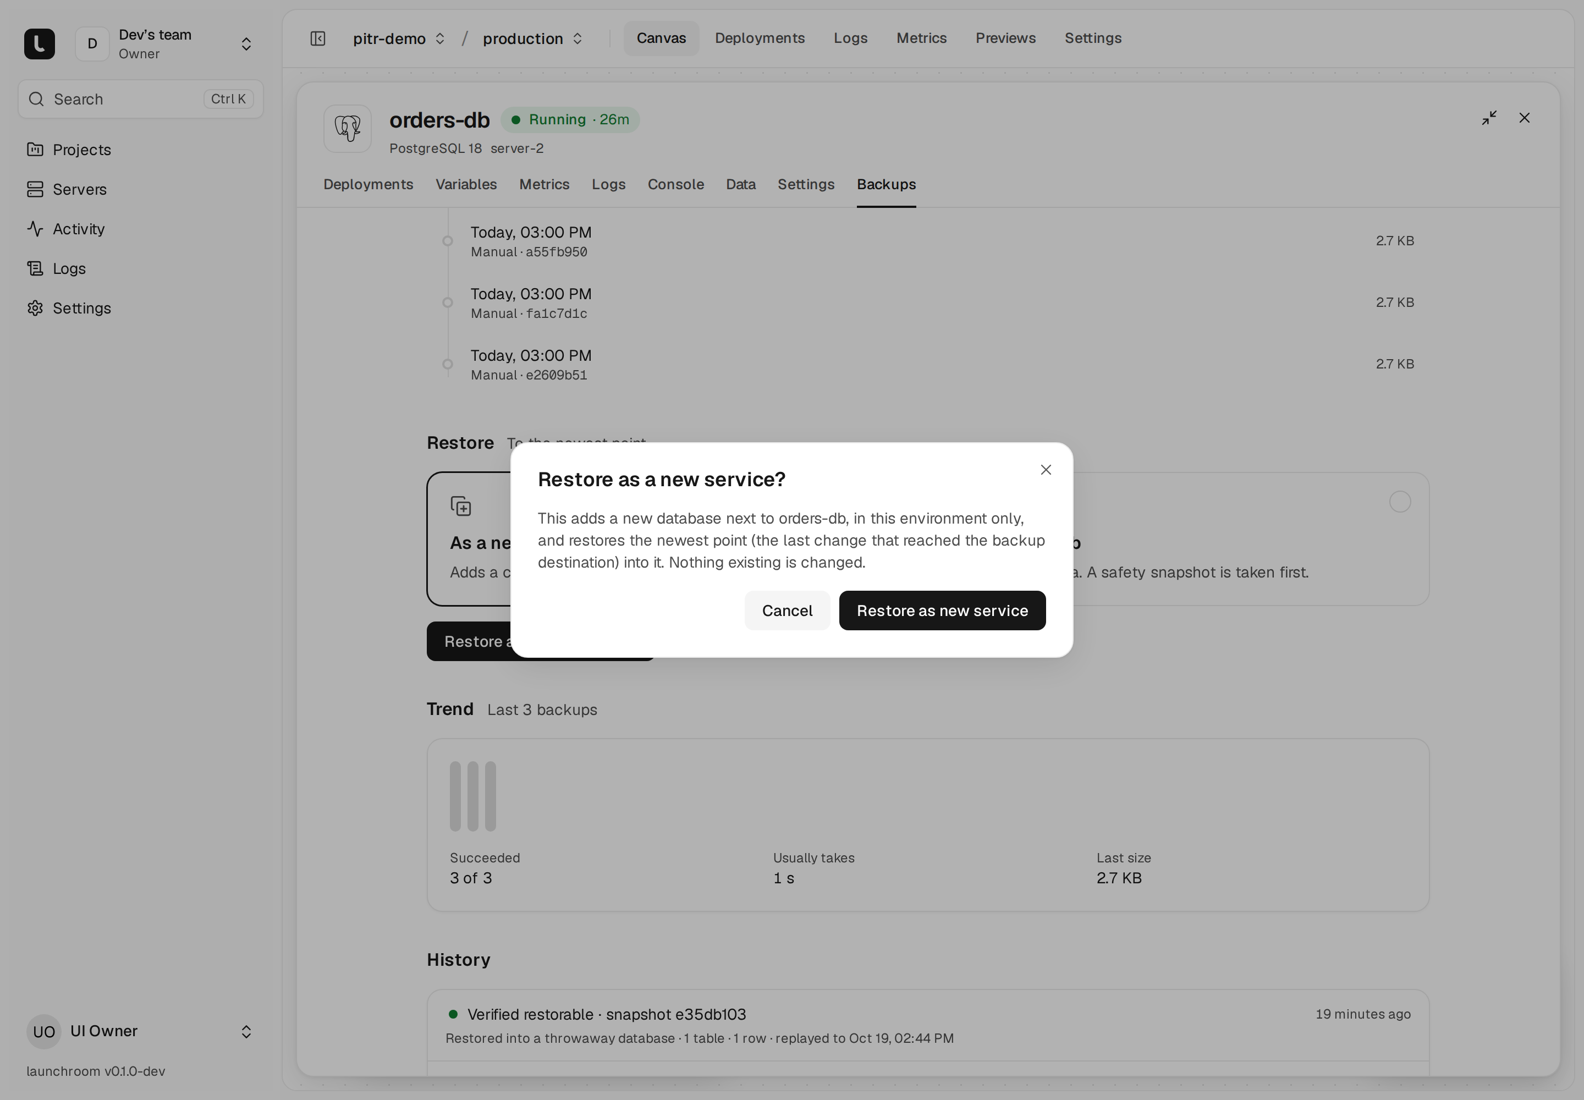The width and height of the screenshot is (1584, 1100).
Task: Expand the UI Owner account menu
Action: click(246, 1032)
